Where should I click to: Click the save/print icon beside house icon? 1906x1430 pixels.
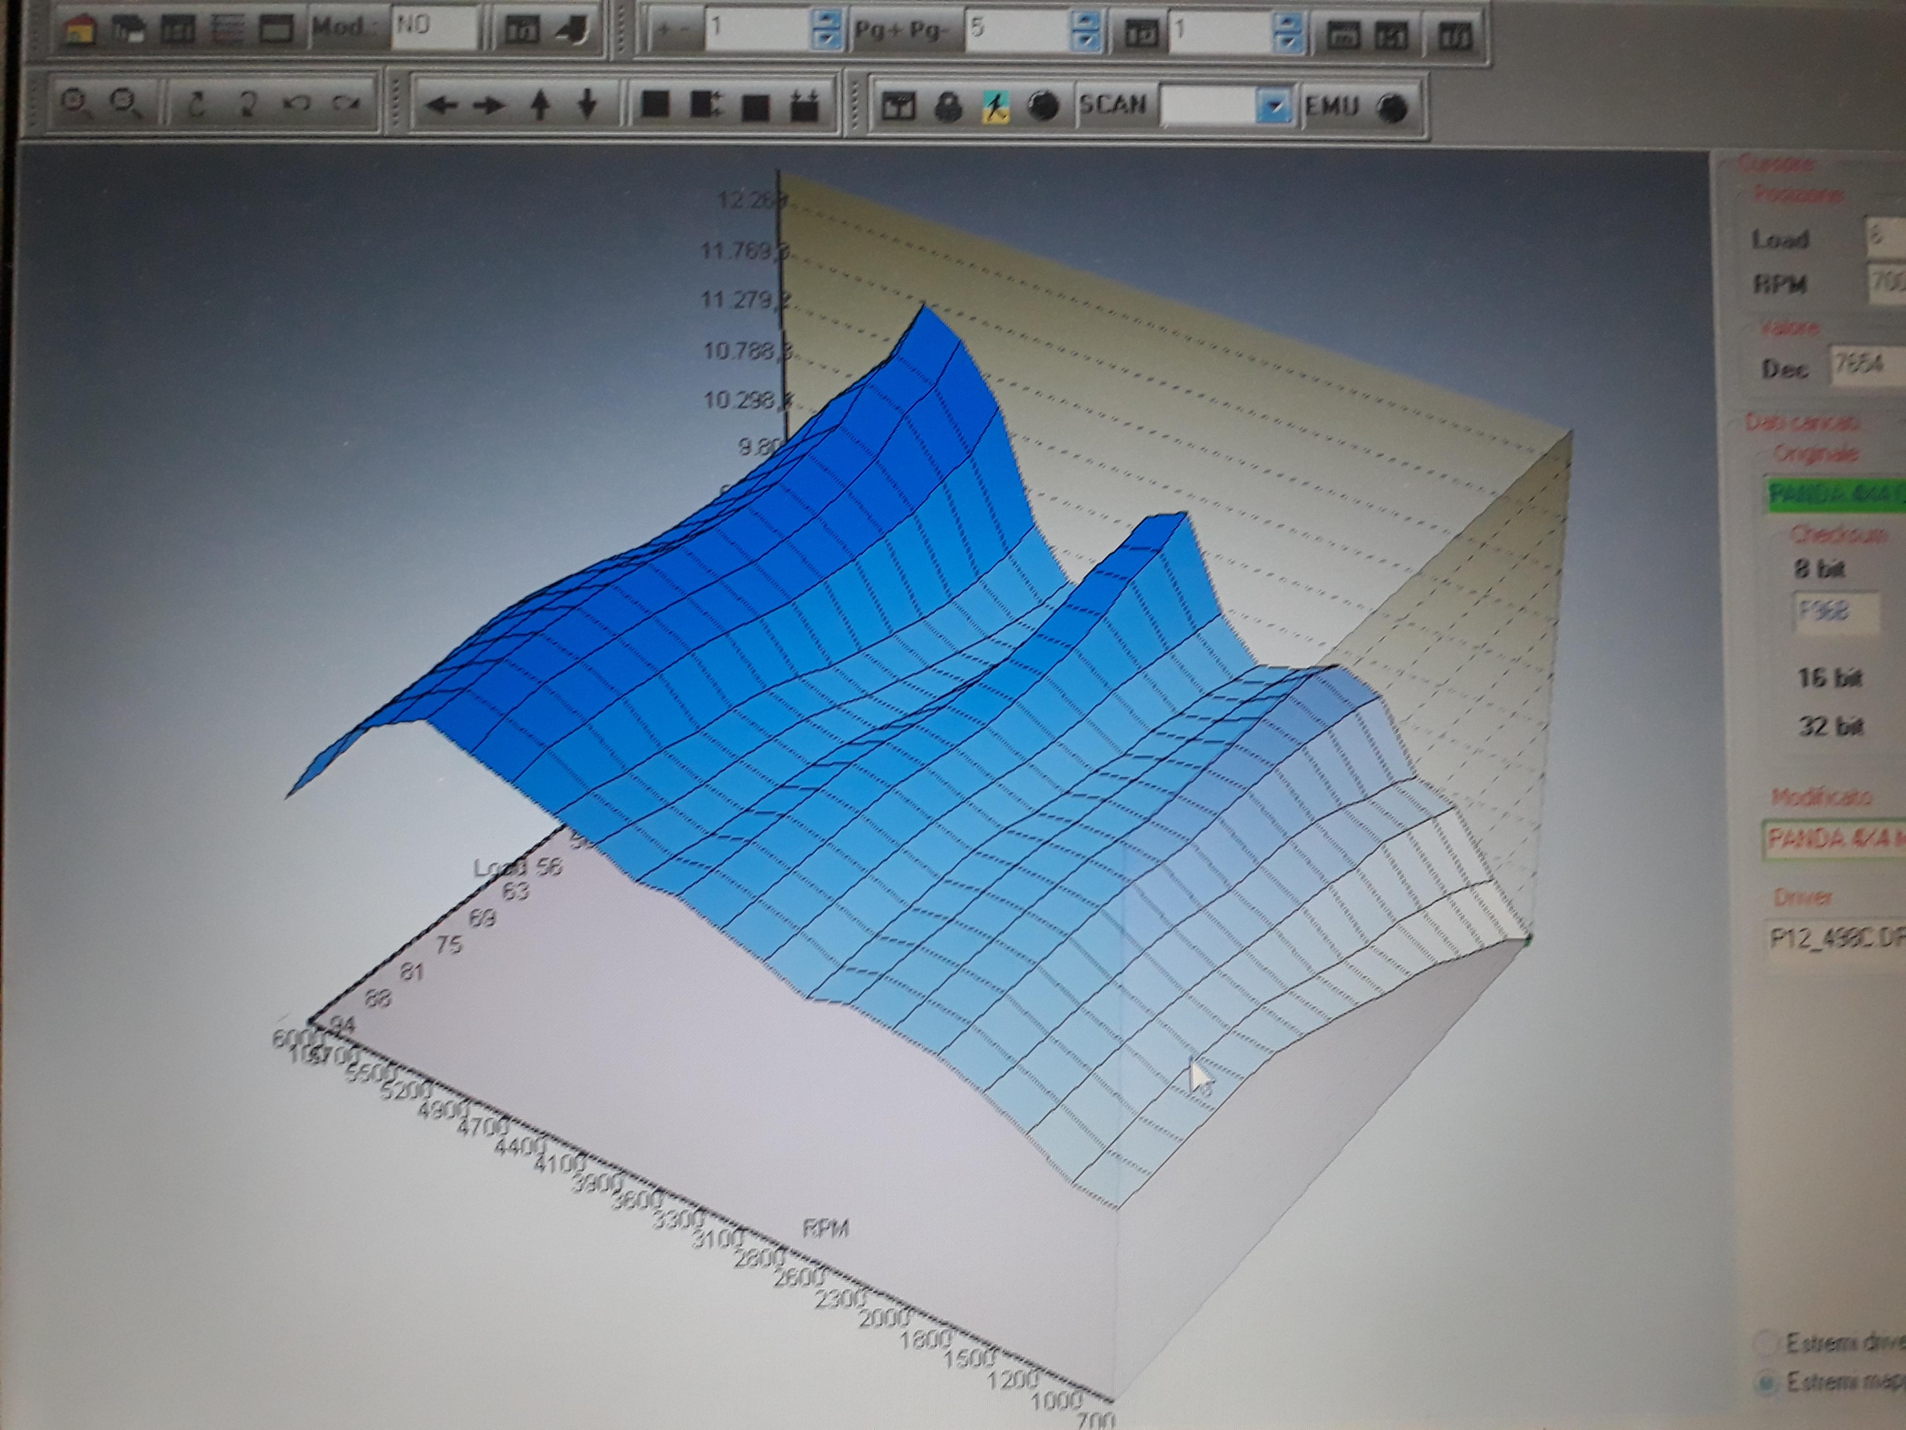pyautogui.click(x=129, y=31)
